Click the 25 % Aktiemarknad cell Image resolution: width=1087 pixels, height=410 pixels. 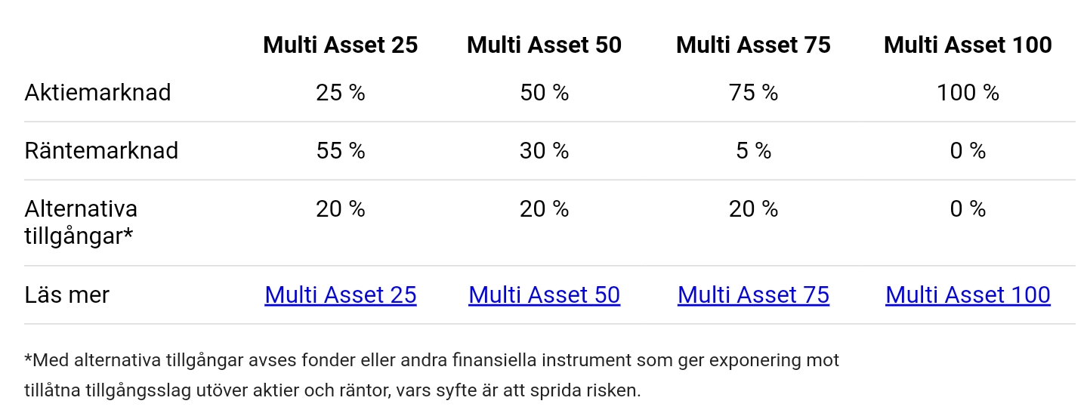click(x=340, y=93)
